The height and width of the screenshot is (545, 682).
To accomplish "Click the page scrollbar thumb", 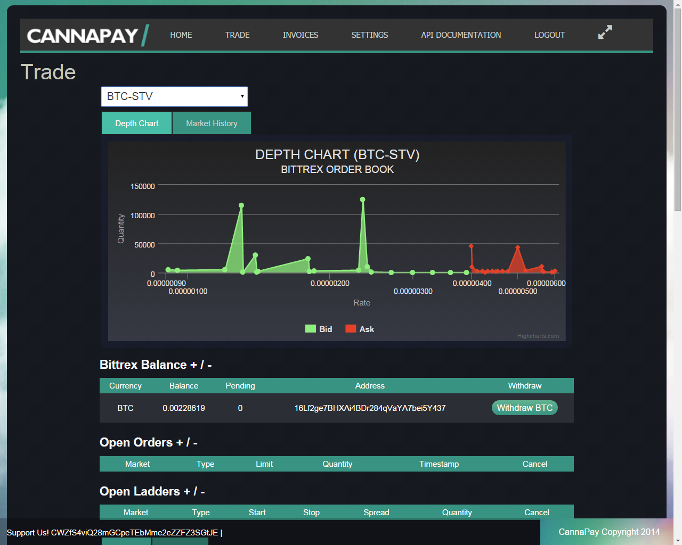I will 678,109.
